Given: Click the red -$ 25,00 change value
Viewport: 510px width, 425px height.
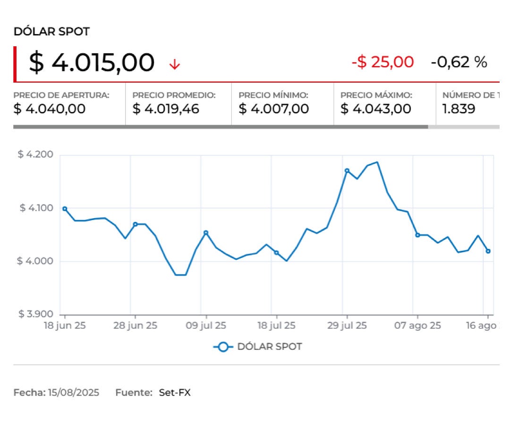Looking at the screenshot, I should click(x=382, y=62).
